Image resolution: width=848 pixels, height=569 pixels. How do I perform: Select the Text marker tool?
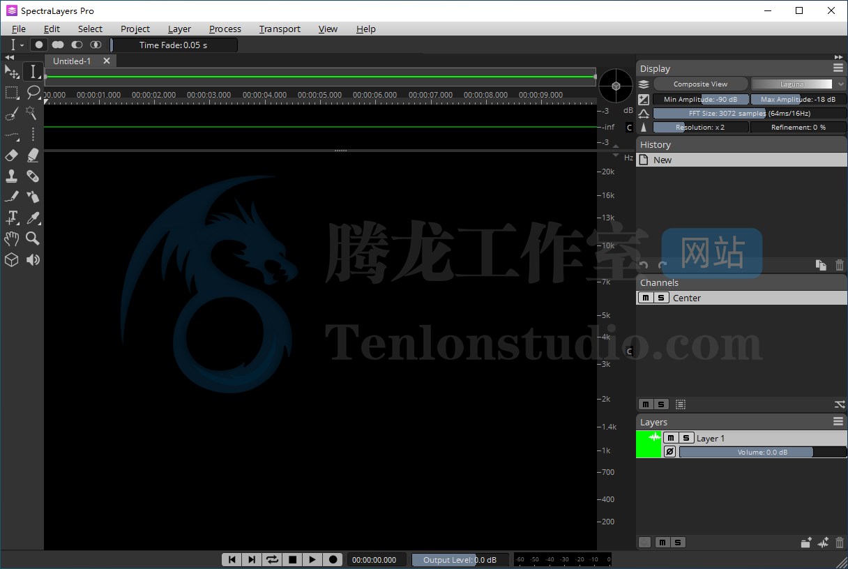12,218
